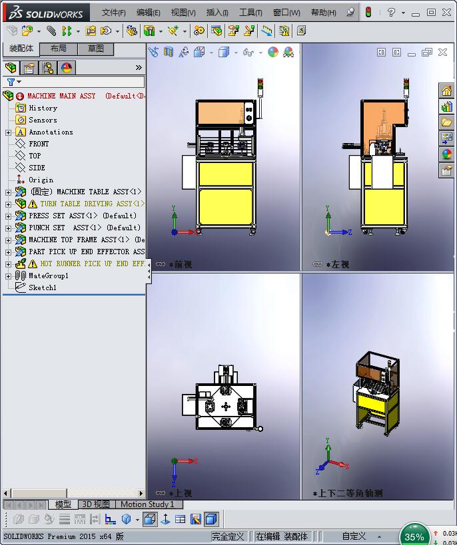Open Custom Properties task pane tab
The image size is (457, 545).
446,170
